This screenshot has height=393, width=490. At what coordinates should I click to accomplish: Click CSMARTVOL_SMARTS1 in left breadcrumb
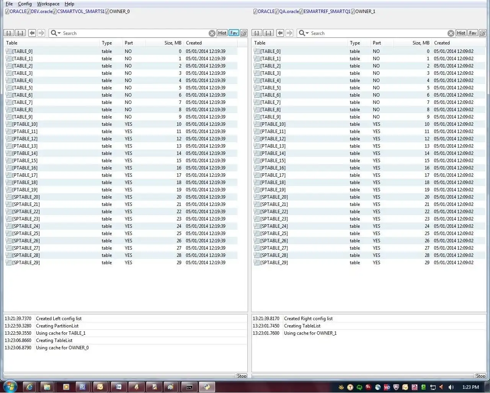pos(81,12)
